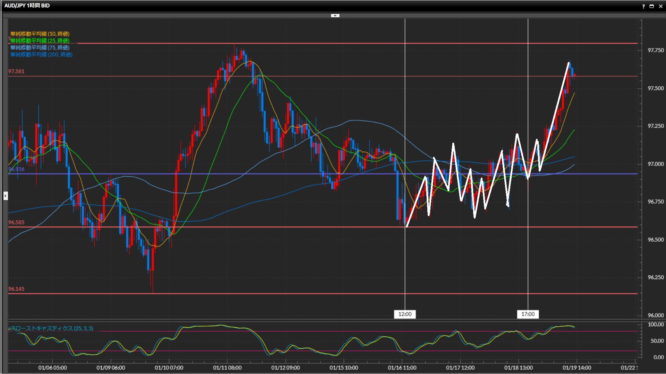Click the 17:00 vertical line time marker
The width and height of the screenshot is (666, 374).
(528, 314)
